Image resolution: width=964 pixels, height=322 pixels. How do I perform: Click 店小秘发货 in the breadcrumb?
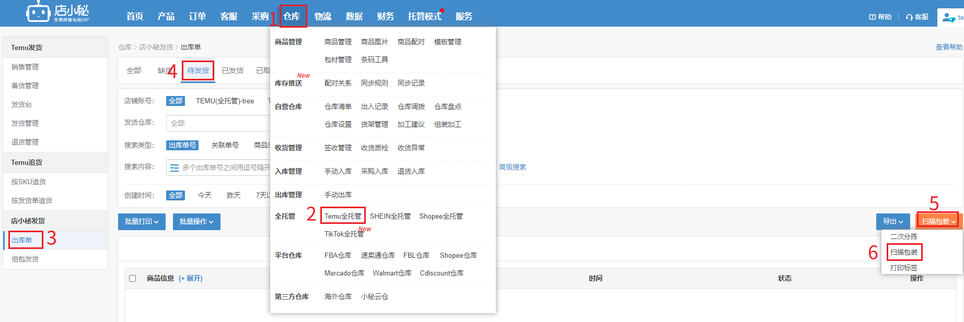pos(156,47)
